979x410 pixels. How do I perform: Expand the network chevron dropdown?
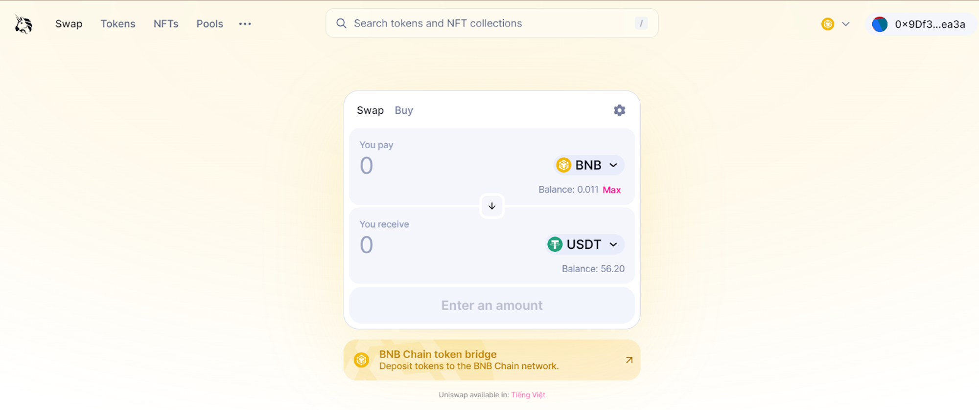[x=845, y=24]
